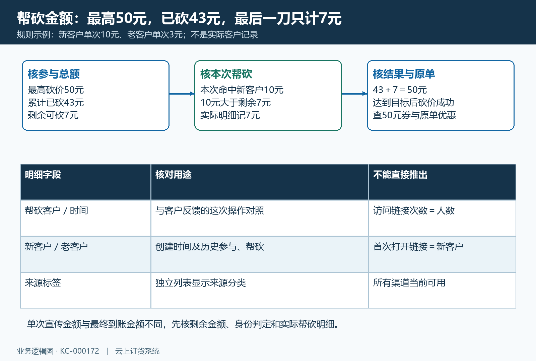Click the heading 核参与总额

[54, 74]
